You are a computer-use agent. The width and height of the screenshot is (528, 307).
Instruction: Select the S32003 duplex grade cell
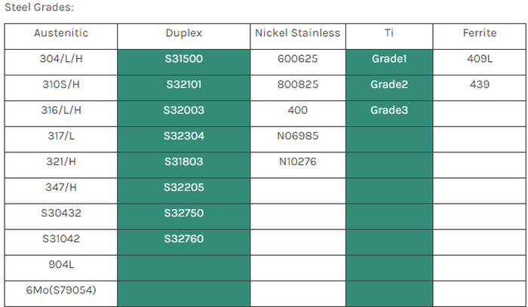click(184, 110)
